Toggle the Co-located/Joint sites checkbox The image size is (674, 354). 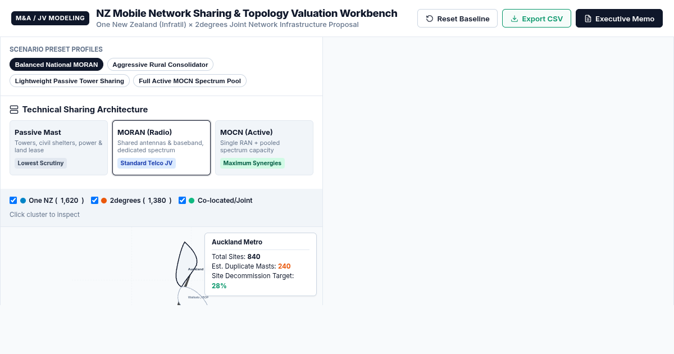click(x=182, y=201)
